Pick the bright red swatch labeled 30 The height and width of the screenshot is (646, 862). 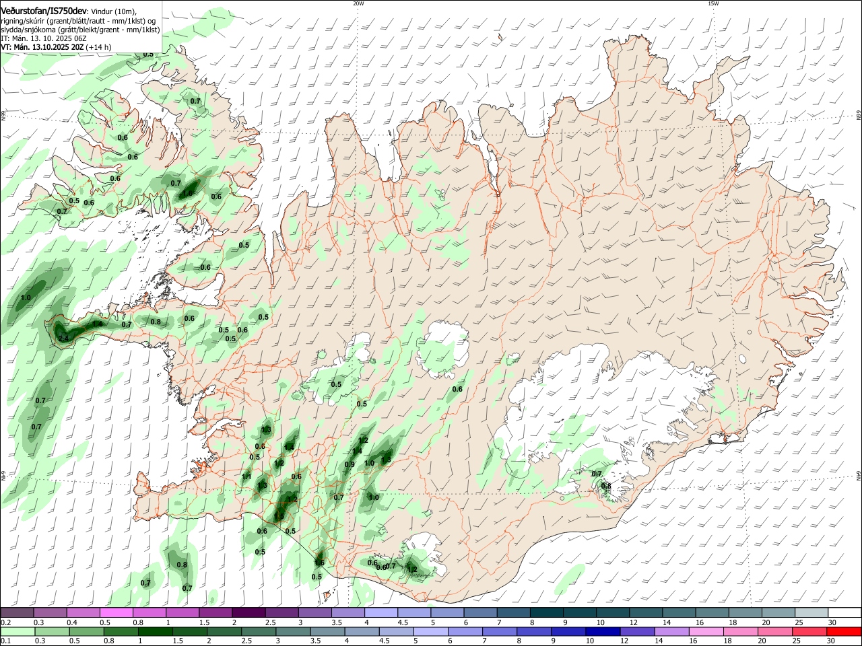[843, 632]
